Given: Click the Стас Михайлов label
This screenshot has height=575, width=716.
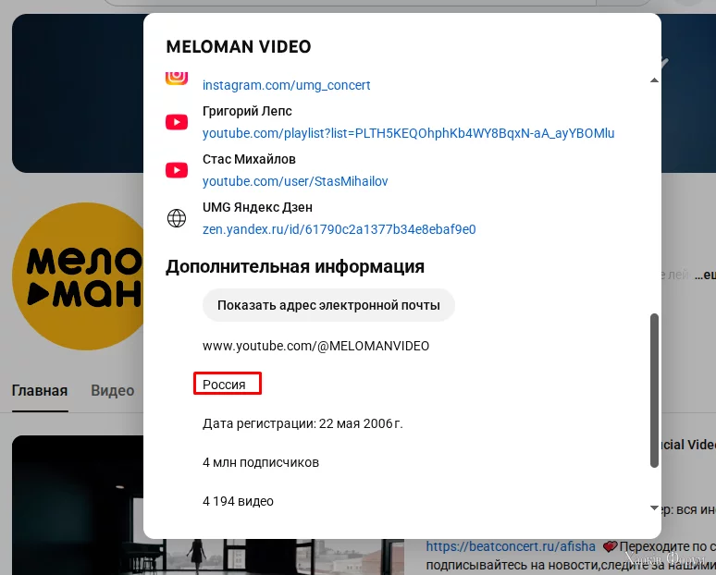Looking at the screenshot, I should point(249,159).
